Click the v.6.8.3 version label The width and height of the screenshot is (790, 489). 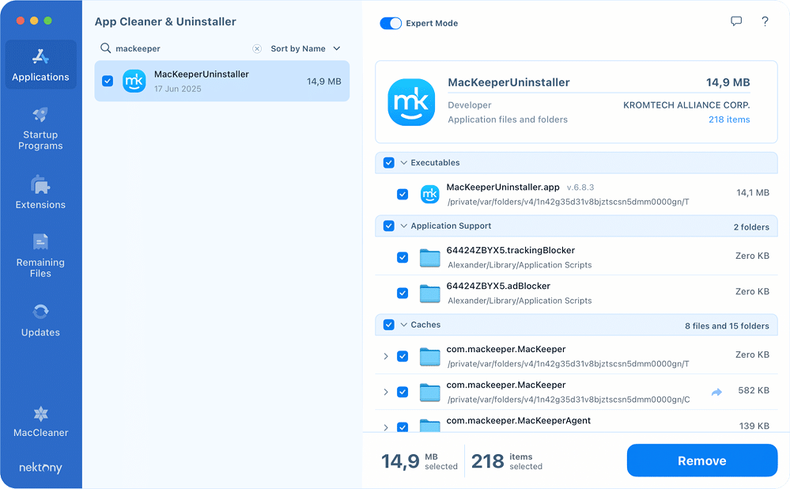(x=580, y=188)
